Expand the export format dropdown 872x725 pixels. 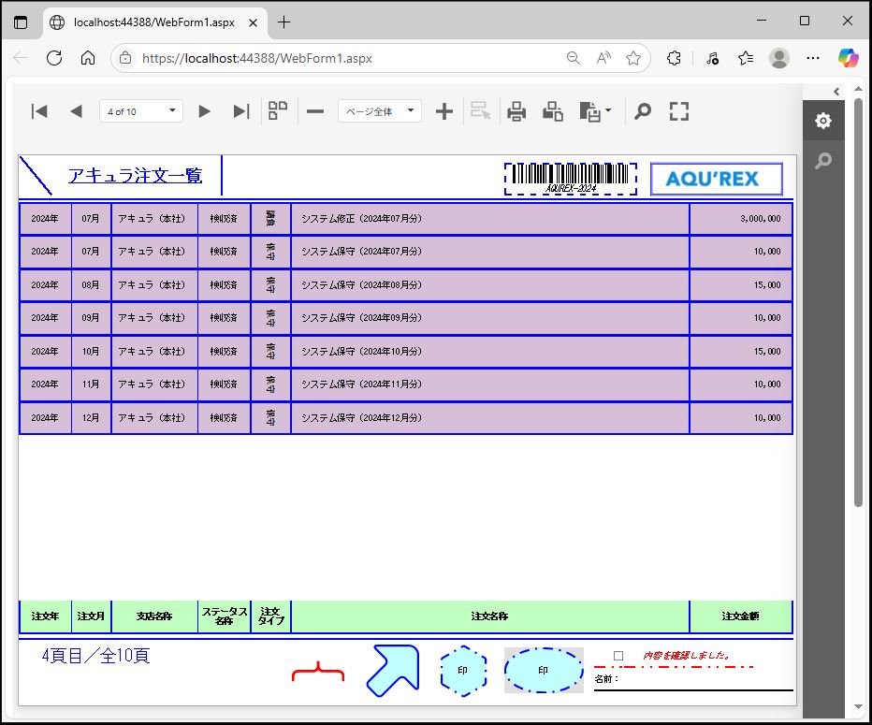[609, 111]
